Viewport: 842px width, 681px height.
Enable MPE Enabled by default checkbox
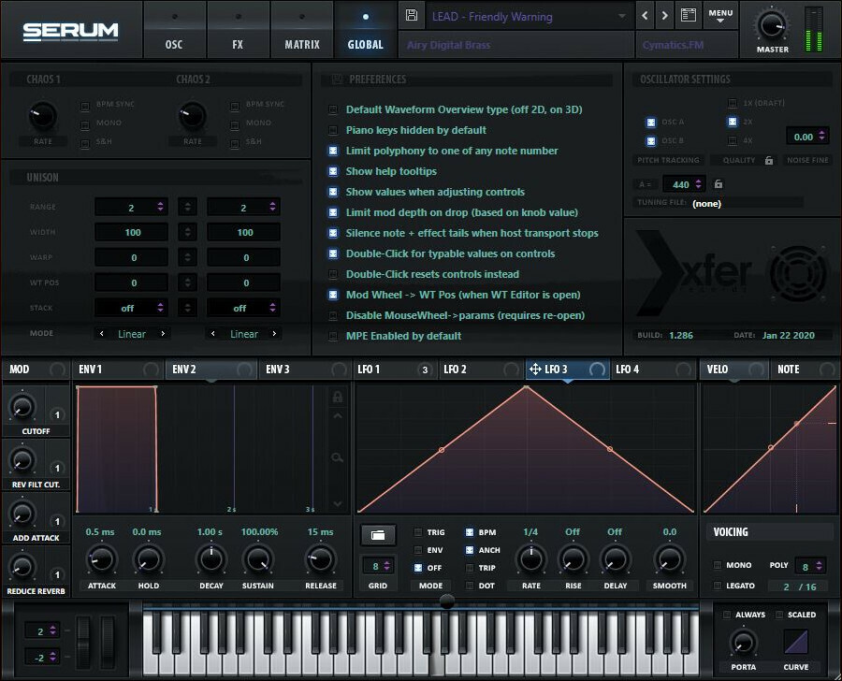tap(333, 336)
